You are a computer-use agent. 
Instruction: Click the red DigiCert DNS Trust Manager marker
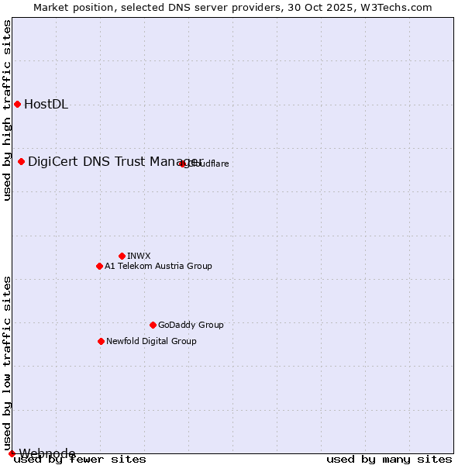point(21,161)
